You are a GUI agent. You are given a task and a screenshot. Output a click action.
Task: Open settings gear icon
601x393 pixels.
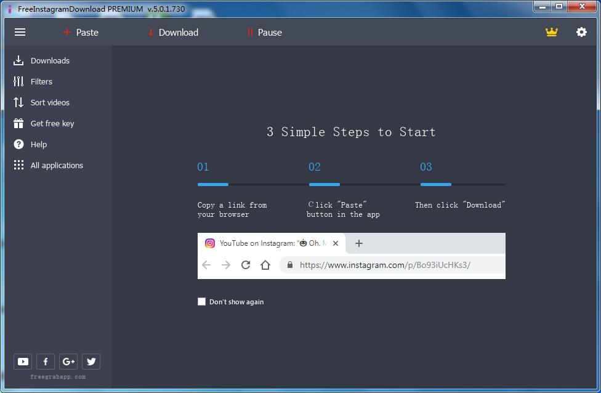(581, 32)
